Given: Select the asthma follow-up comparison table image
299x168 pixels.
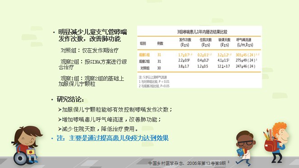Looking at the screenshot, I should 199,57.
